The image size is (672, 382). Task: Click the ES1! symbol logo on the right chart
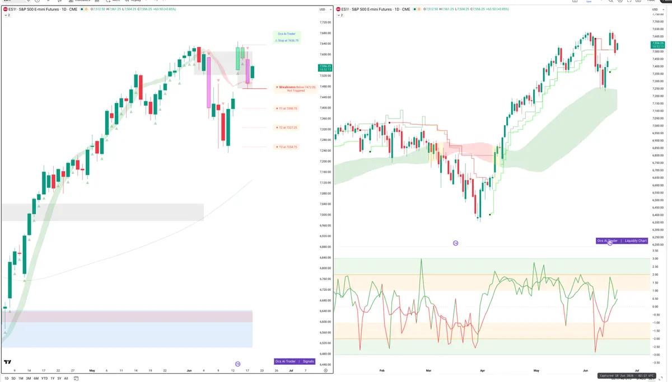[x=338, y=10]
